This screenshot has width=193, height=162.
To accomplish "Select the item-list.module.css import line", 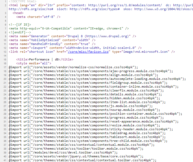I will coord(87,102).
